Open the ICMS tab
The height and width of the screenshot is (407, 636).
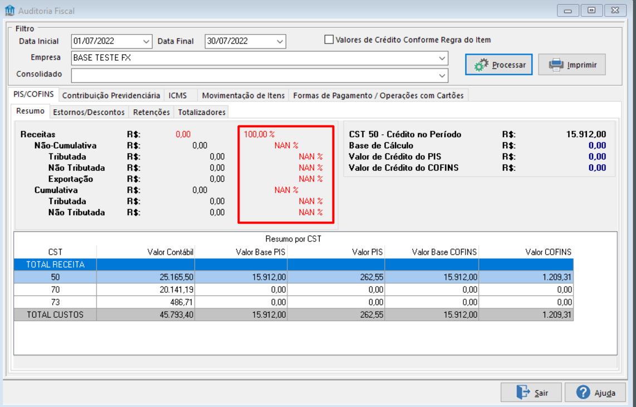pos(178,95)
